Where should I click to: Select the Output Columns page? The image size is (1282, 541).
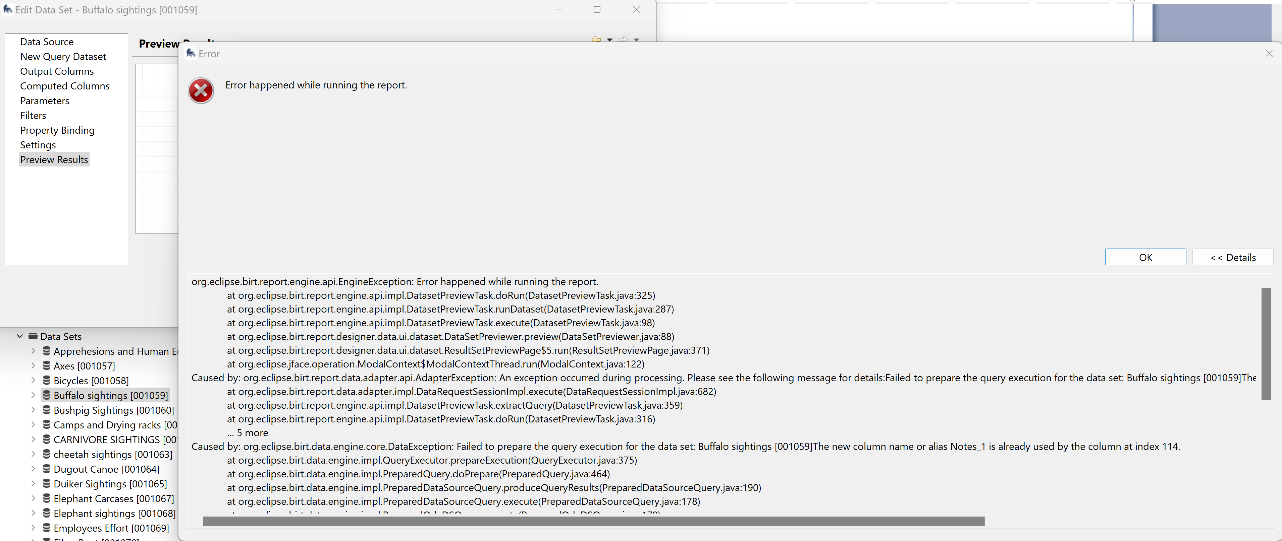point(57,71)
